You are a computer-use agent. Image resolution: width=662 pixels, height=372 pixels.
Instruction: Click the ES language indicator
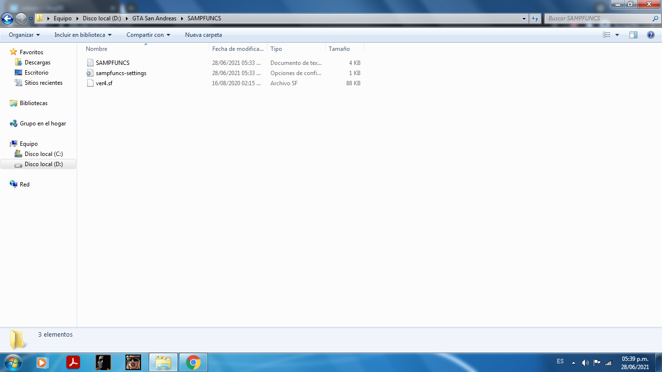[560, 361]
